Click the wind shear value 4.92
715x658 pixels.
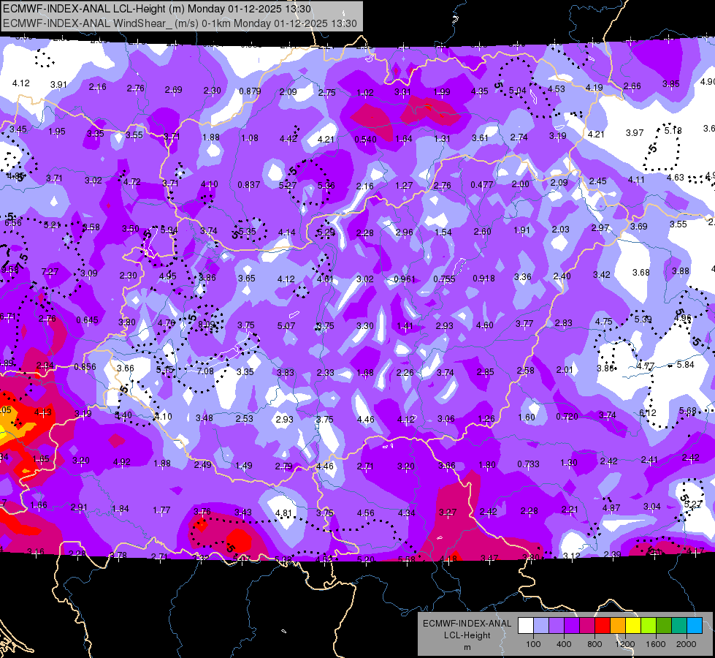(122, 461)
